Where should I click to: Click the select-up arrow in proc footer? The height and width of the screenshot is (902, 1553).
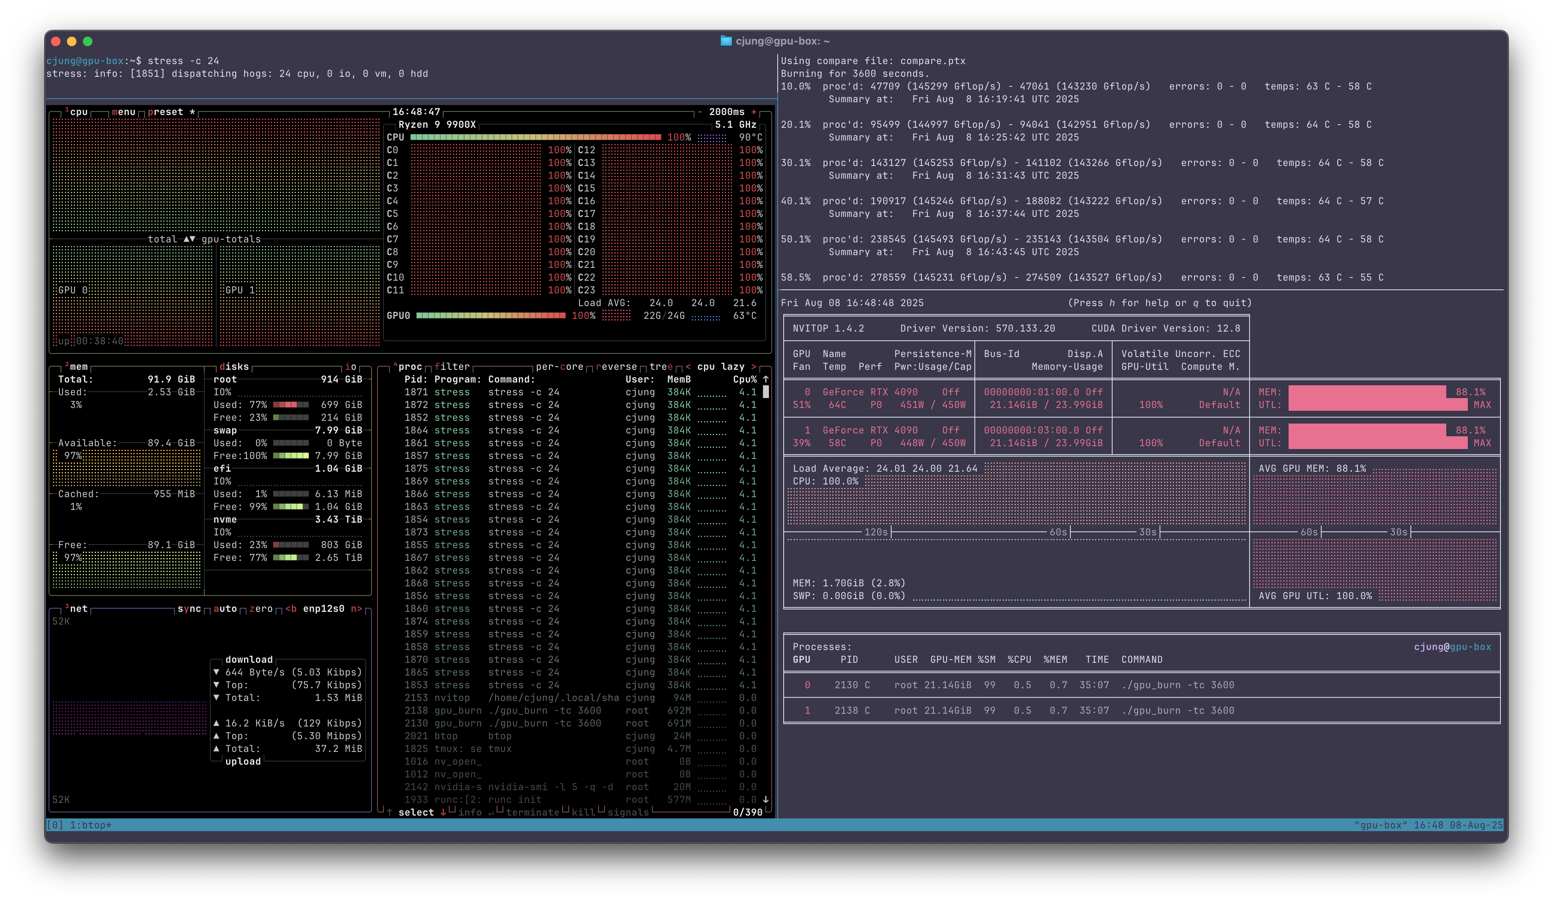pos(389,812)
